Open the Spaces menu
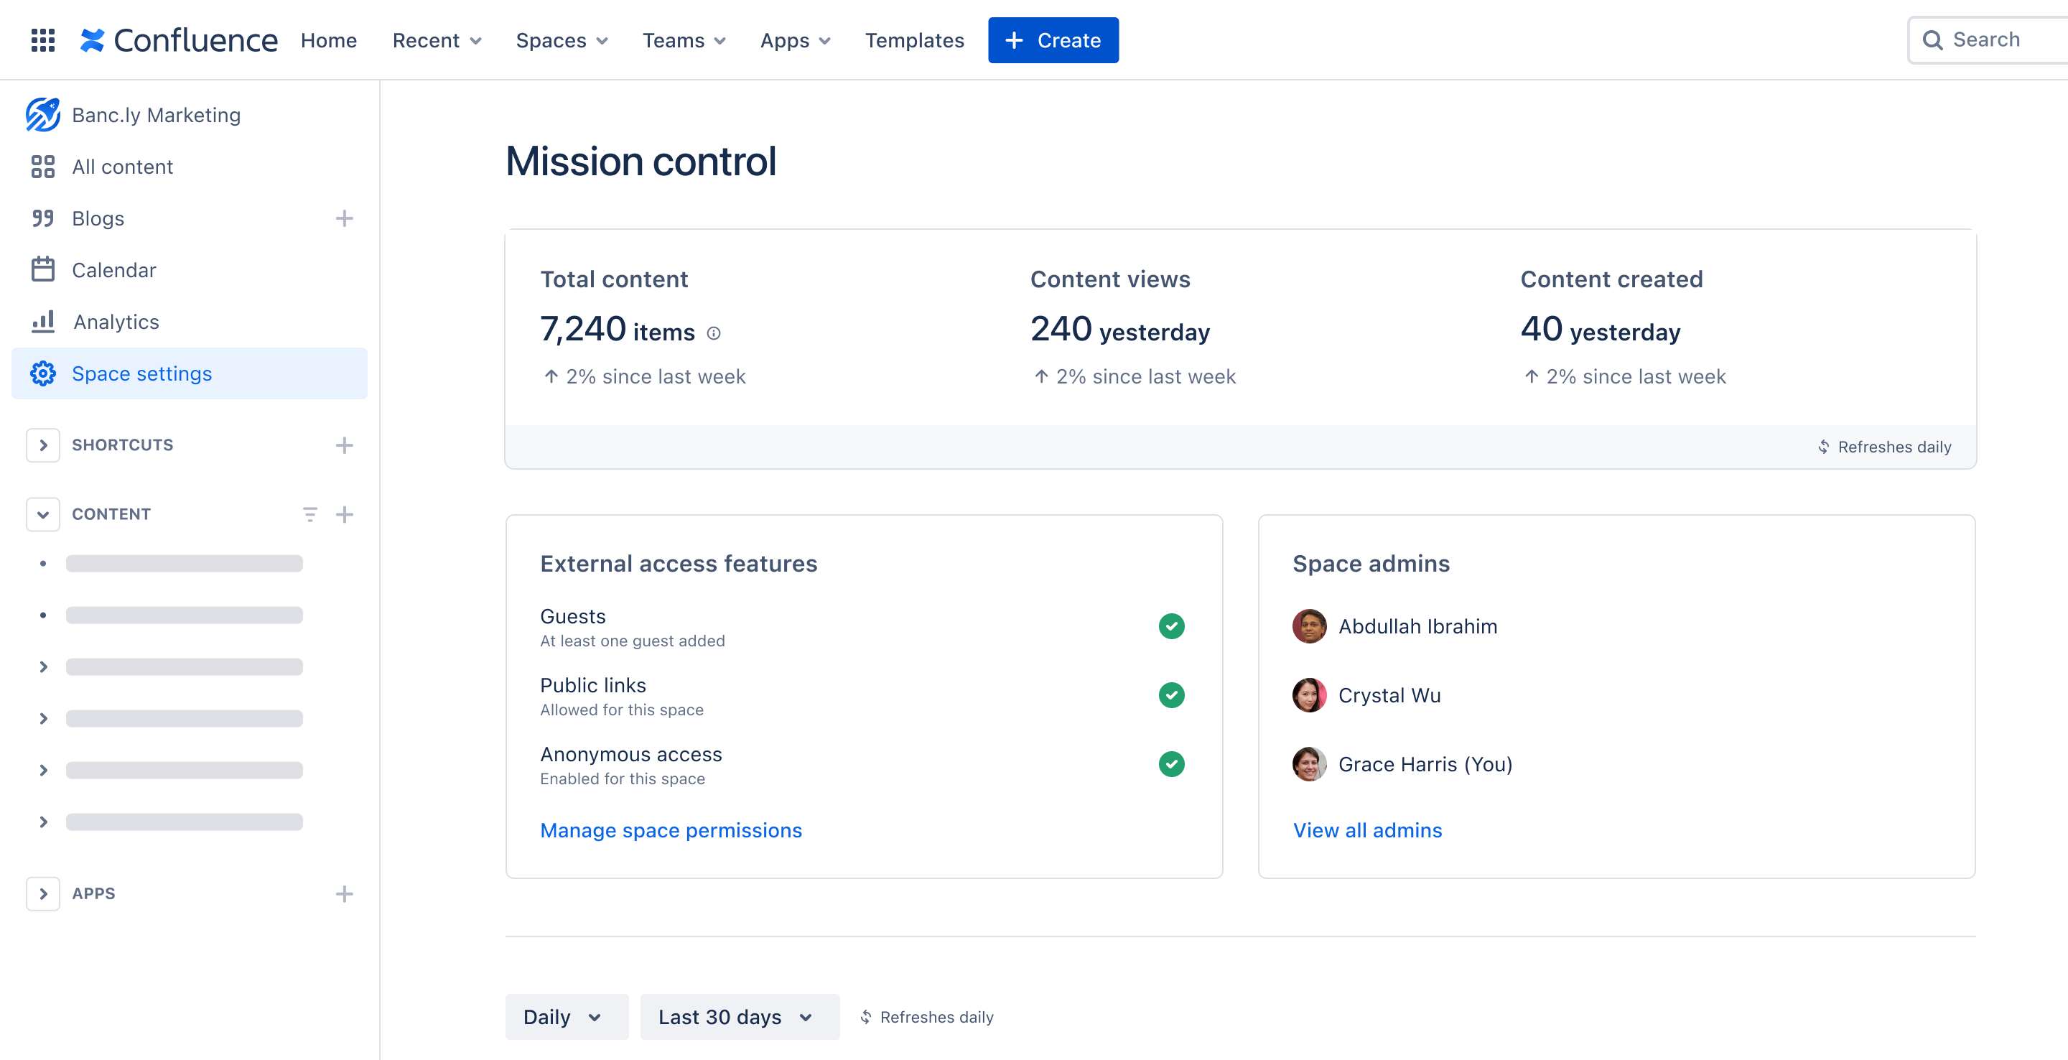2068x1060 pixels. (x=558, y=39)
